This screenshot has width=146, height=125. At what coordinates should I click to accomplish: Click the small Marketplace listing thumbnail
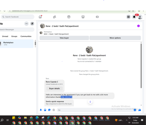coord(41,33)
